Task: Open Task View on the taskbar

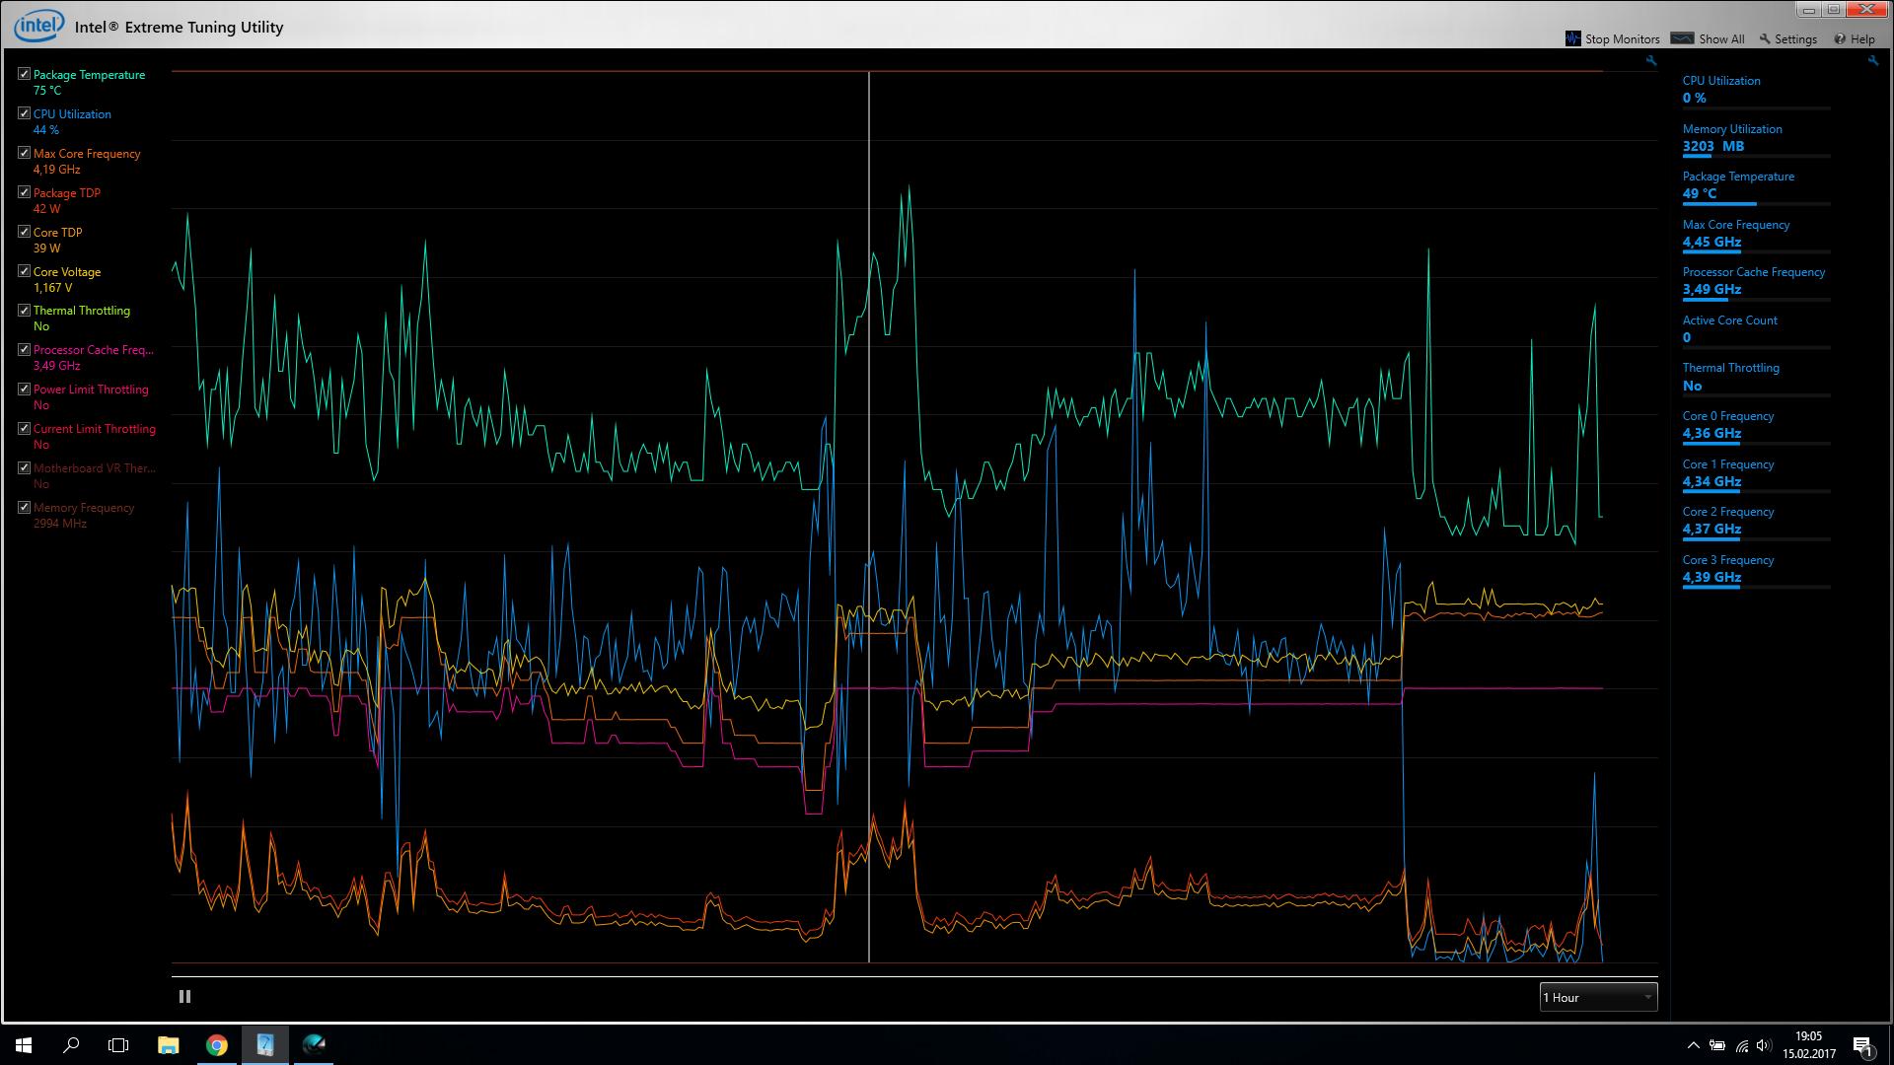Action: point(118,1045)
